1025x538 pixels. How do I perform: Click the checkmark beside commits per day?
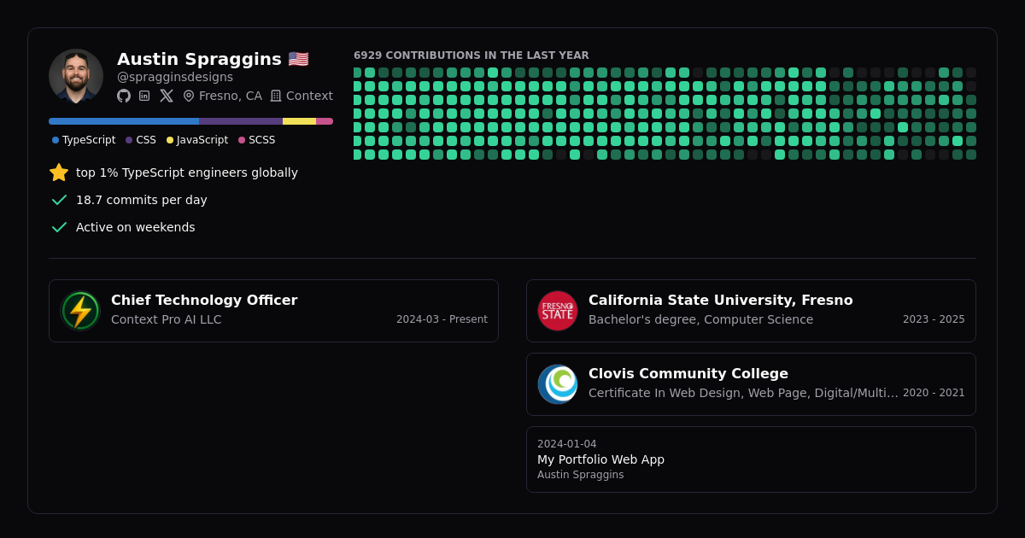(x=59, y=200)
